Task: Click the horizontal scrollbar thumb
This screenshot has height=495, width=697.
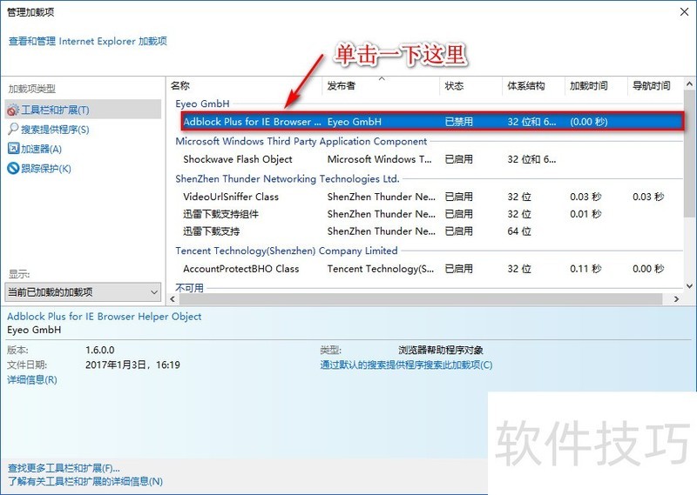Action: pos(421,298)
